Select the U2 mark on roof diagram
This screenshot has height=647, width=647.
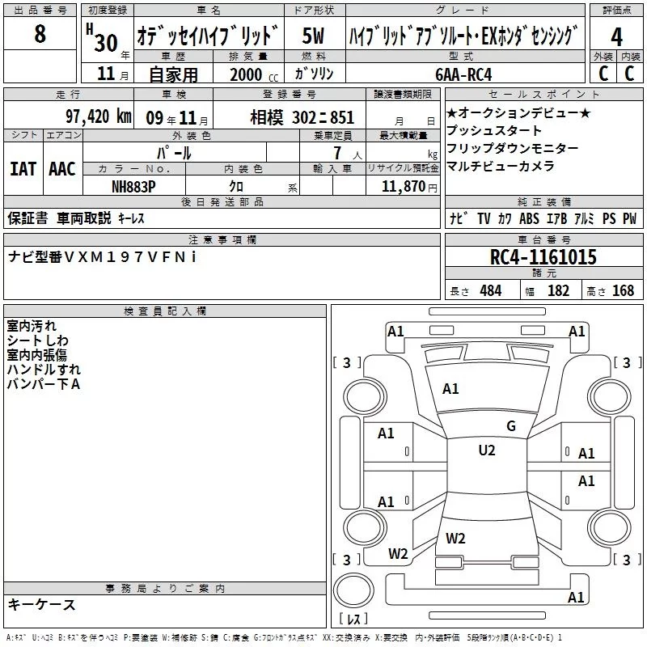pyautogui.click(x=487, y=450)
